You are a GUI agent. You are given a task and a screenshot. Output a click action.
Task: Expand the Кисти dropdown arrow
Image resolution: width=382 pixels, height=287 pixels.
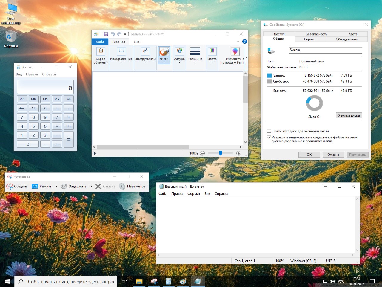(164, 62)
